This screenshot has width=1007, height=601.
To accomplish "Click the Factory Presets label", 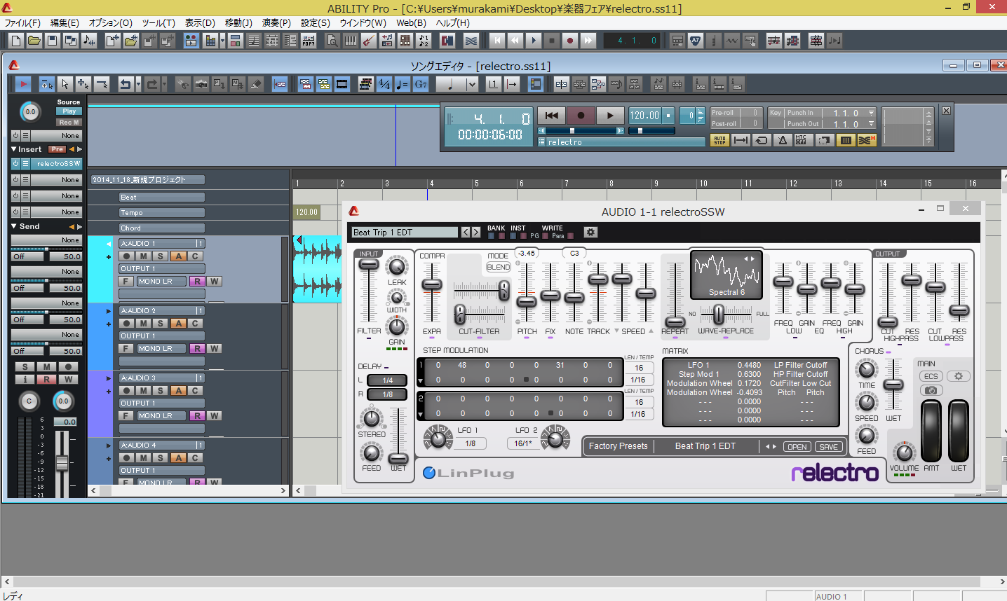I will pyautogui.click(x=618, y=446).
